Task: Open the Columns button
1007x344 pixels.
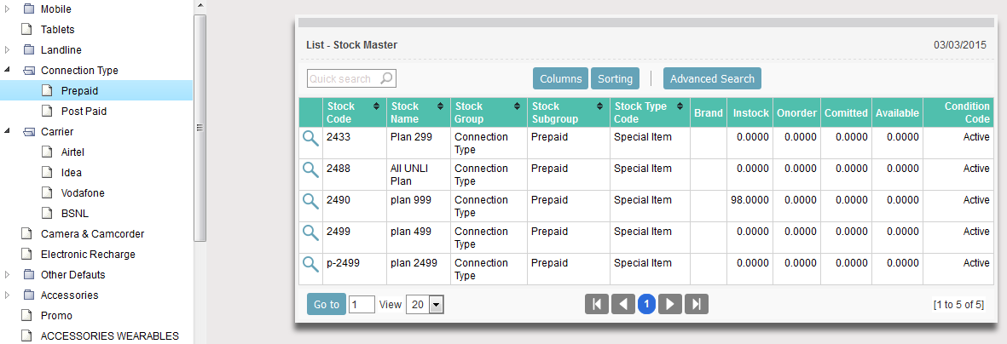Action: 560,79
